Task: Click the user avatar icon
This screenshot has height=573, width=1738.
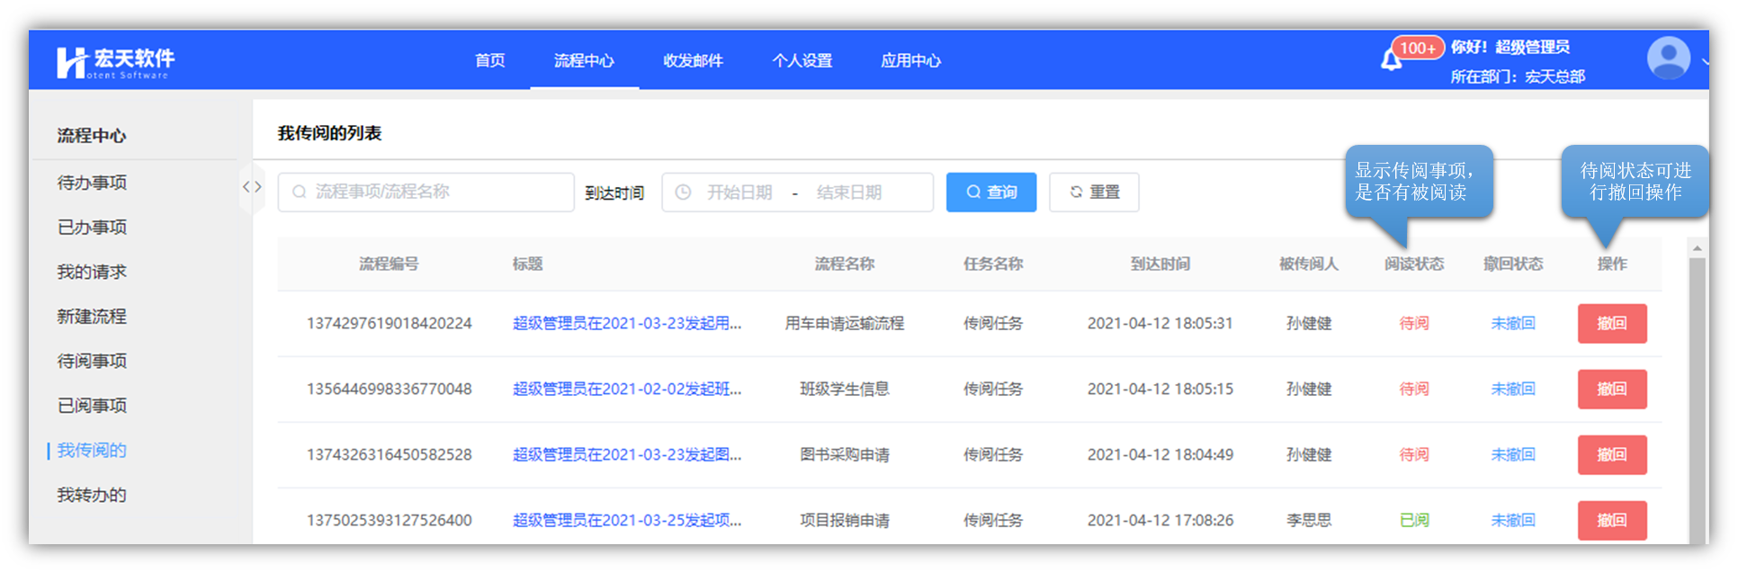Action: (1668, 58)
